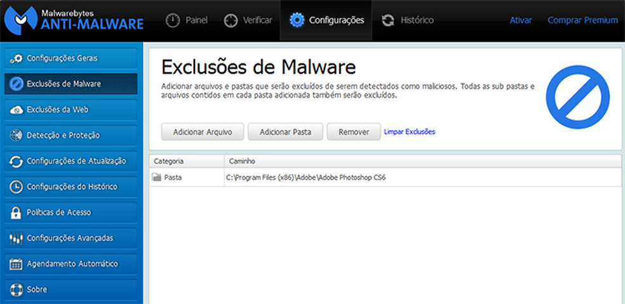Open the Sobre section
The height and width of the screenshot is (304, 625).
tap(71, 289)
